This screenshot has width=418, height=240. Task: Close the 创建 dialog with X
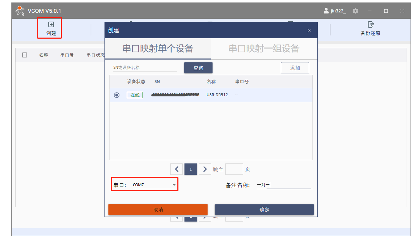click(309, 31)
